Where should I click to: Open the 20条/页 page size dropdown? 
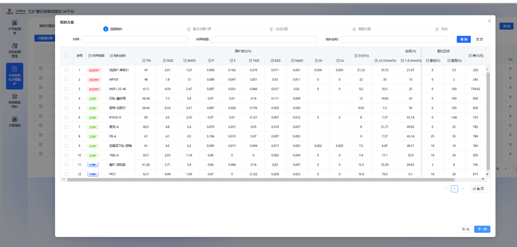tap(480, 189)
